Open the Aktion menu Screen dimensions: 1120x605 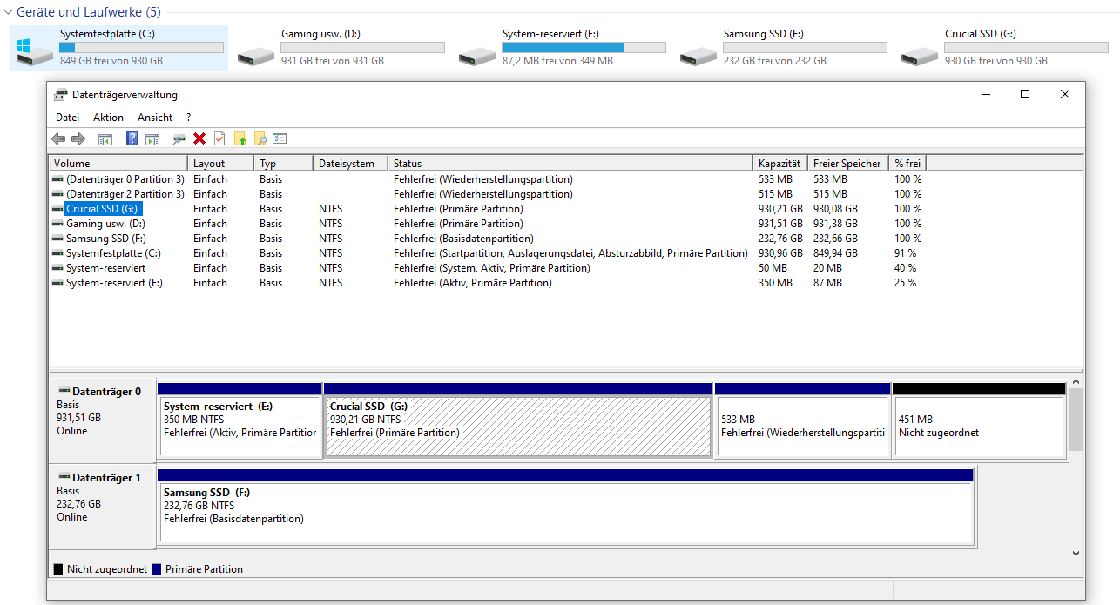coord(108,117)
